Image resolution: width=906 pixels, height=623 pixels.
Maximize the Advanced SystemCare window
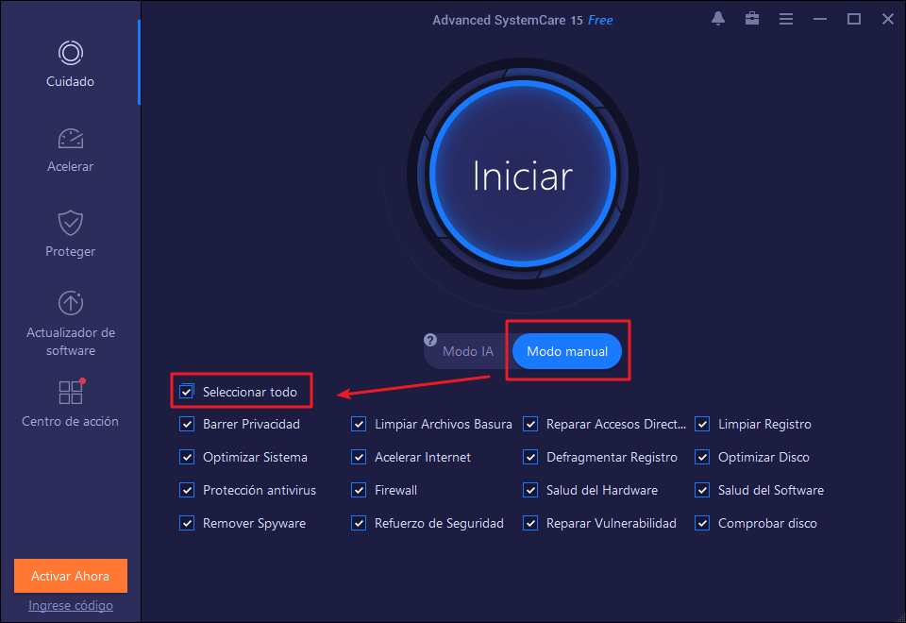pyautogui.click(x=854, y=19)
